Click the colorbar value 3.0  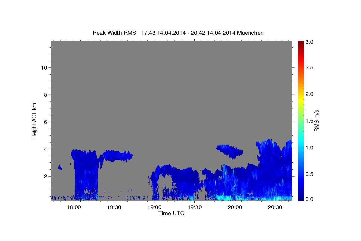pyautogui.click(x=310, y=42)
